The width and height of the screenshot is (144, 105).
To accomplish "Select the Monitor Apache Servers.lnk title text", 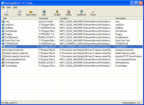I will coord(17,56).
